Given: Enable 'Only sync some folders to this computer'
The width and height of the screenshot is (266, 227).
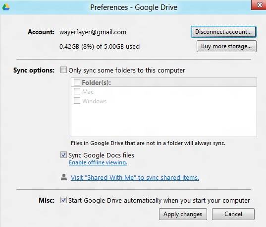Looking at the screenshot, I should [x=63, y=70].
